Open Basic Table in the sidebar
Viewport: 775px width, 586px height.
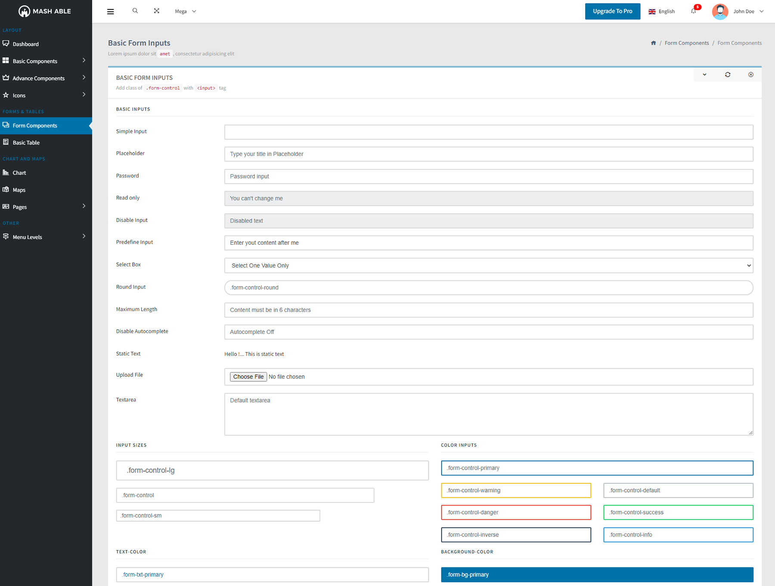pyautogui.click(x=26, y=143)
